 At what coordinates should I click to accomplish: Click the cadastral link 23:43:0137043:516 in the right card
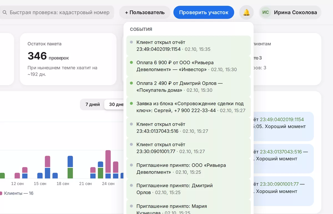coord(281,152)
